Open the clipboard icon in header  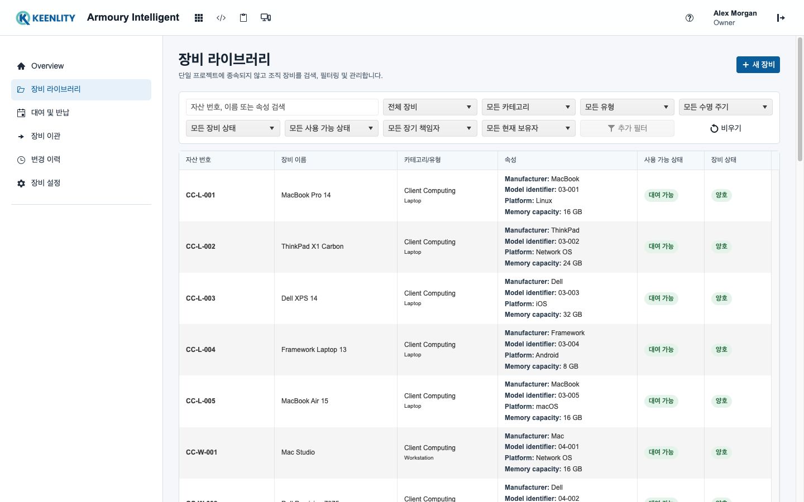[243, 18]
